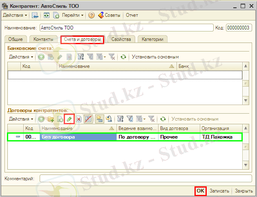Click the contracts table scrollbar up arrow
Screen dimensions: 257x197
coord(246,128)
